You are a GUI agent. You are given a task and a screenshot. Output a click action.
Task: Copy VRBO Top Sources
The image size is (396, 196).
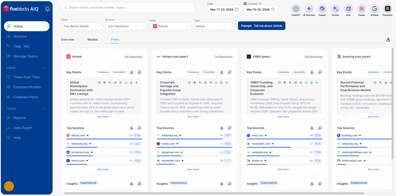tap(320, 128)
